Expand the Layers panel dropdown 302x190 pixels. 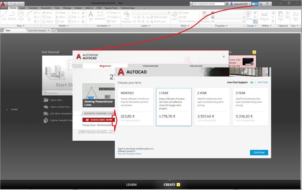145,26
